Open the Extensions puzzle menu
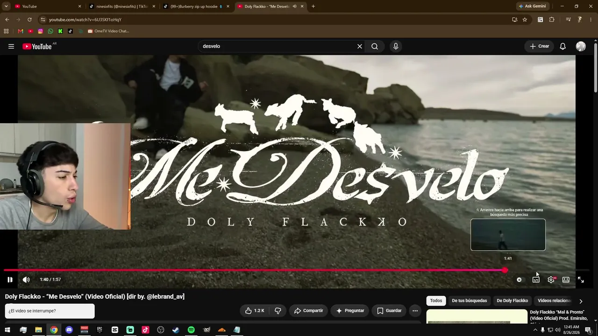 [x=552, y=20]
